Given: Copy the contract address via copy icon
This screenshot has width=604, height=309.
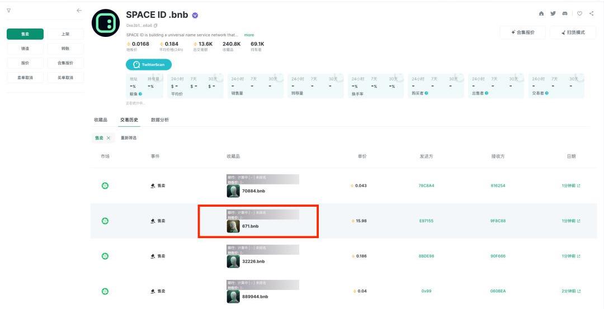Looking at the screenshot, I should (155, 26).
